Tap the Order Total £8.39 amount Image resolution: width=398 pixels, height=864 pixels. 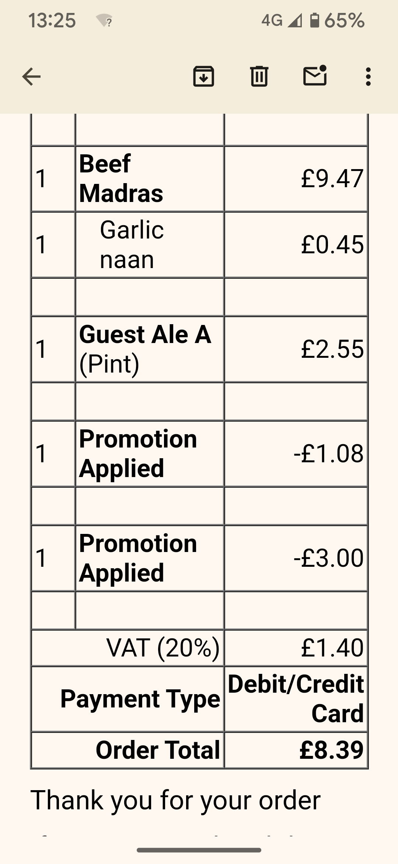pyautogui.click(x=331, y=750)
